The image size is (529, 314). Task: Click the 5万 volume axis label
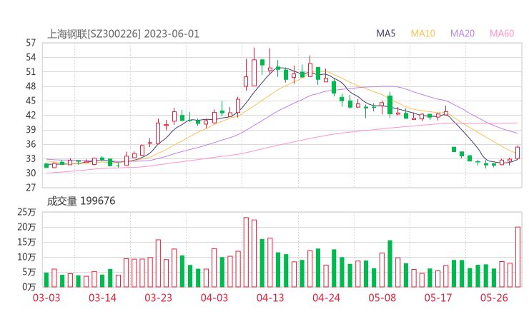[x=29, y=272]
